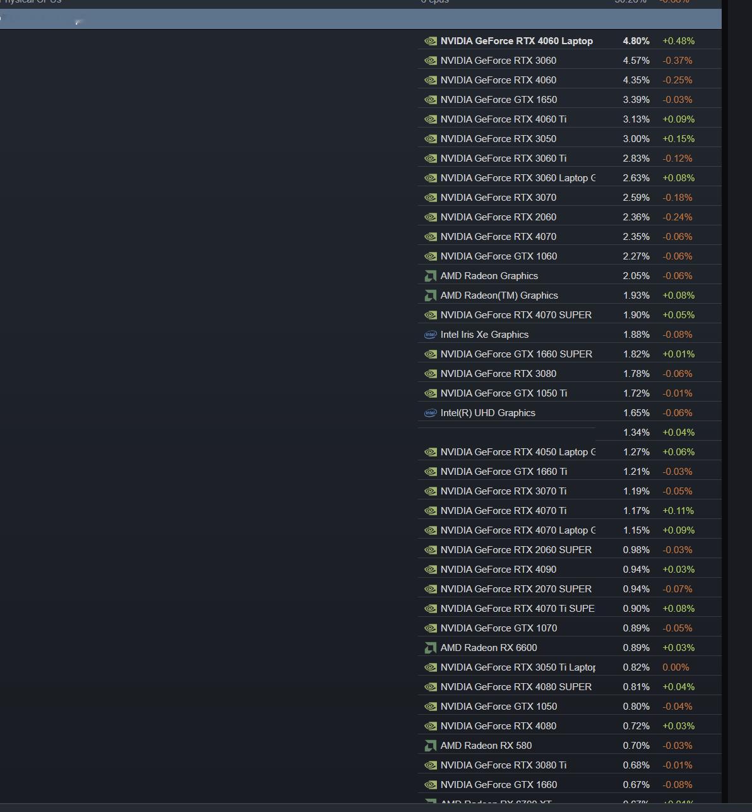Click the NVIDIA icon on the RTX 4090 row
This screenshot has width=752, height=812.
[431, 570]
